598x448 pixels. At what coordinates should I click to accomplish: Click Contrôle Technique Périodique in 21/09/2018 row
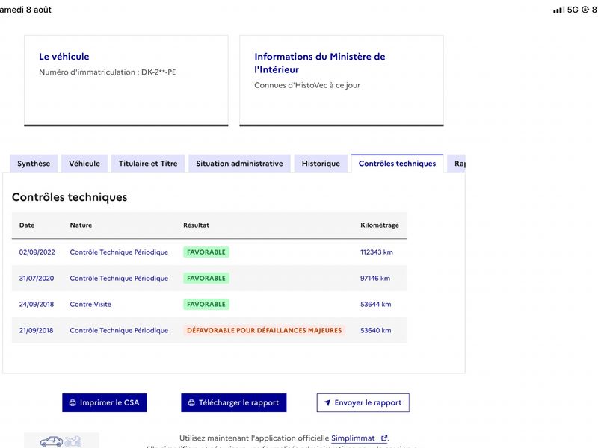119,330
